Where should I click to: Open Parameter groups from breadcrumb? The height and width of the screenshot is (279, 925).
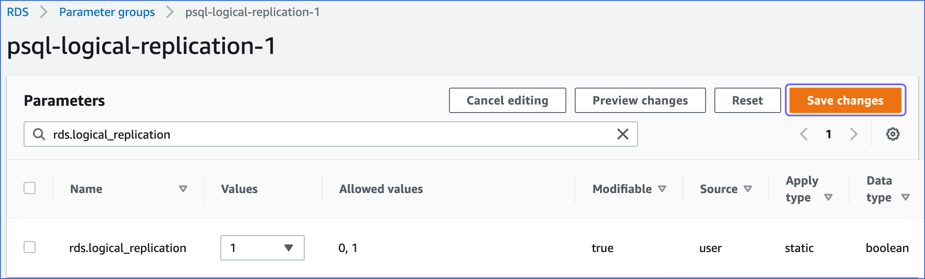(107, 12)
